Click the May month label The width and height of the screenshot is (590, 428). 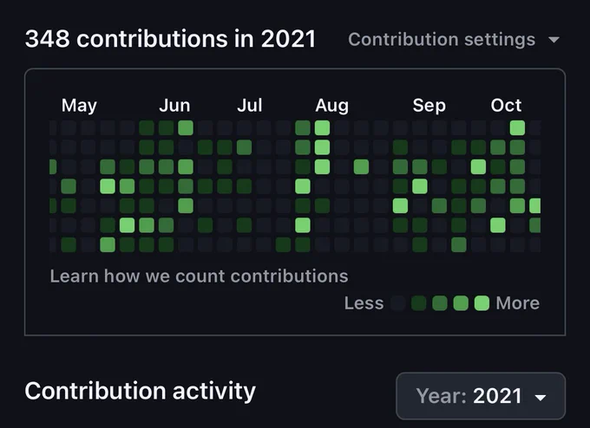pos(79,106)
